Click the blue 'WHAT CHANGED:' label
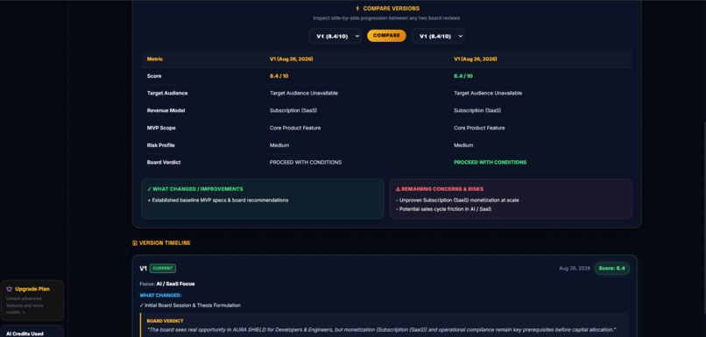Viewport: 706px width, 337px height. coord(161,296)
